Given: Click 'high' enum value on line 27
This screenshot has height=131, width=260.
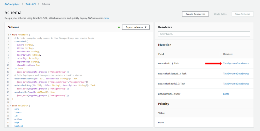Looking at the screenshot, I should tap(17, 122).
